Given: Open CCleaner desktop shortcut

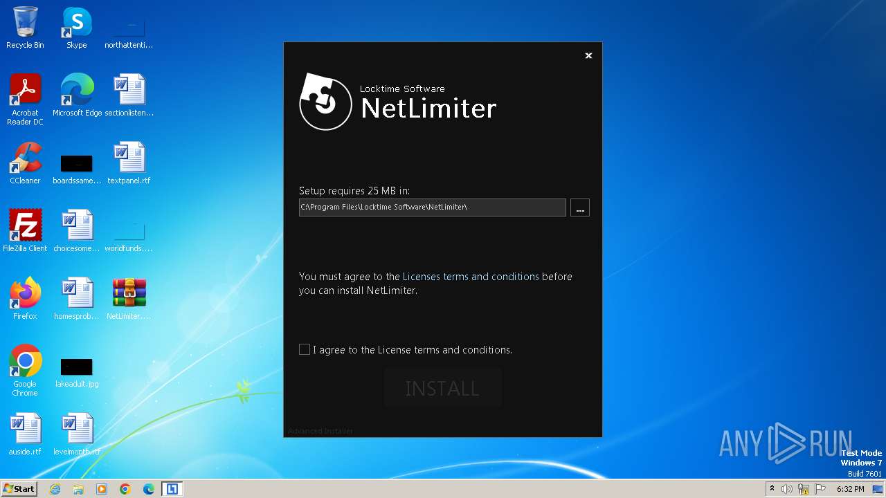Looking at the screenshot, I should (25, 163).
